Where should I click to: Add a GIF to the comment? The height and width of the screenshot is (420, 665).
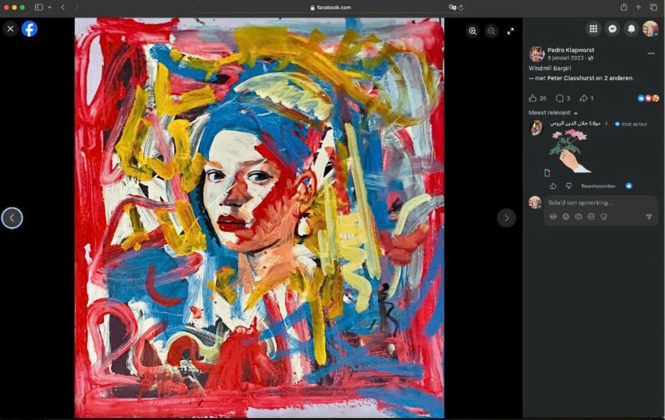coord(591,217)
